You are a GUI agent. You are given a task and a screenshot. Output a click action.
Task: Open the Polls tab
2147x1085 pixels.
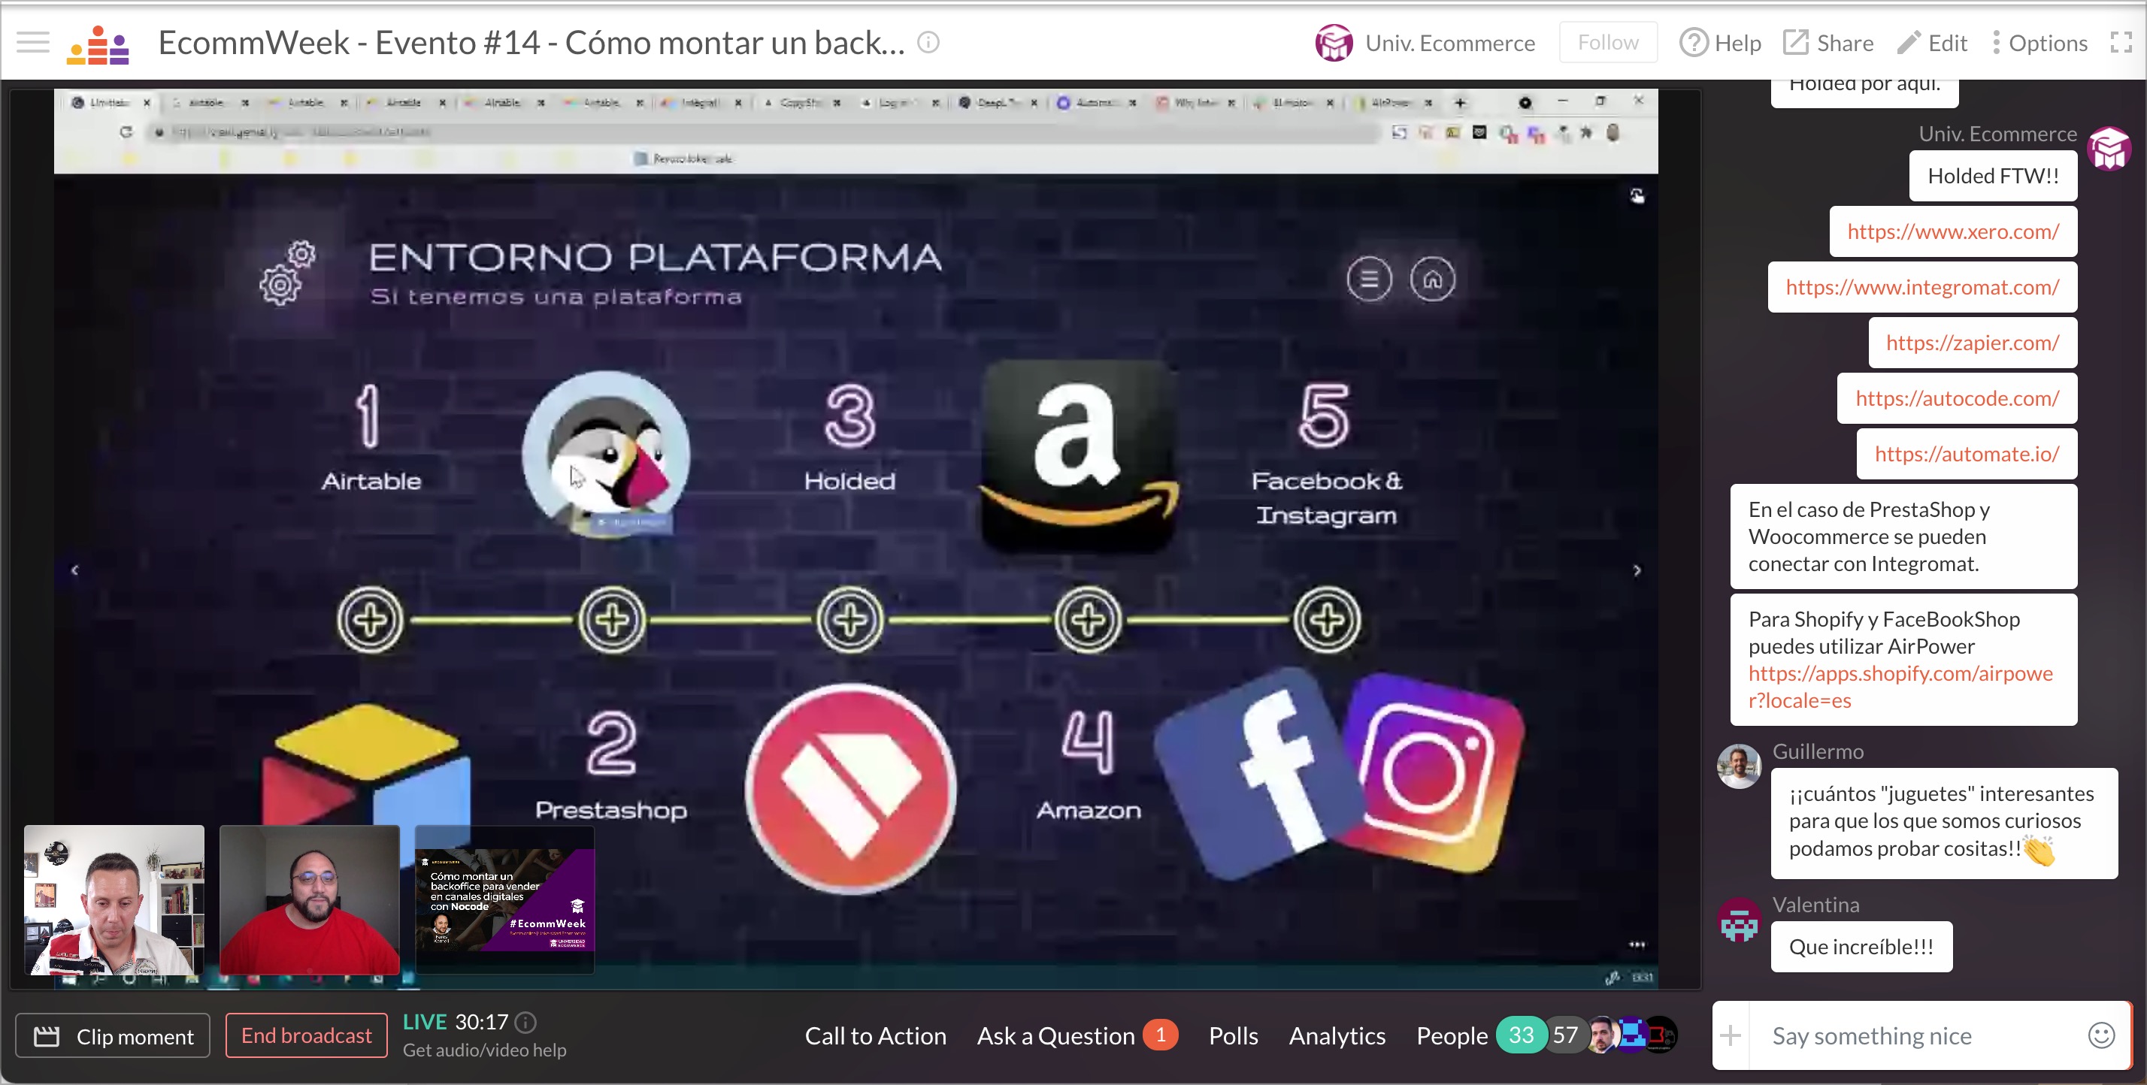coord(1233,1035)
